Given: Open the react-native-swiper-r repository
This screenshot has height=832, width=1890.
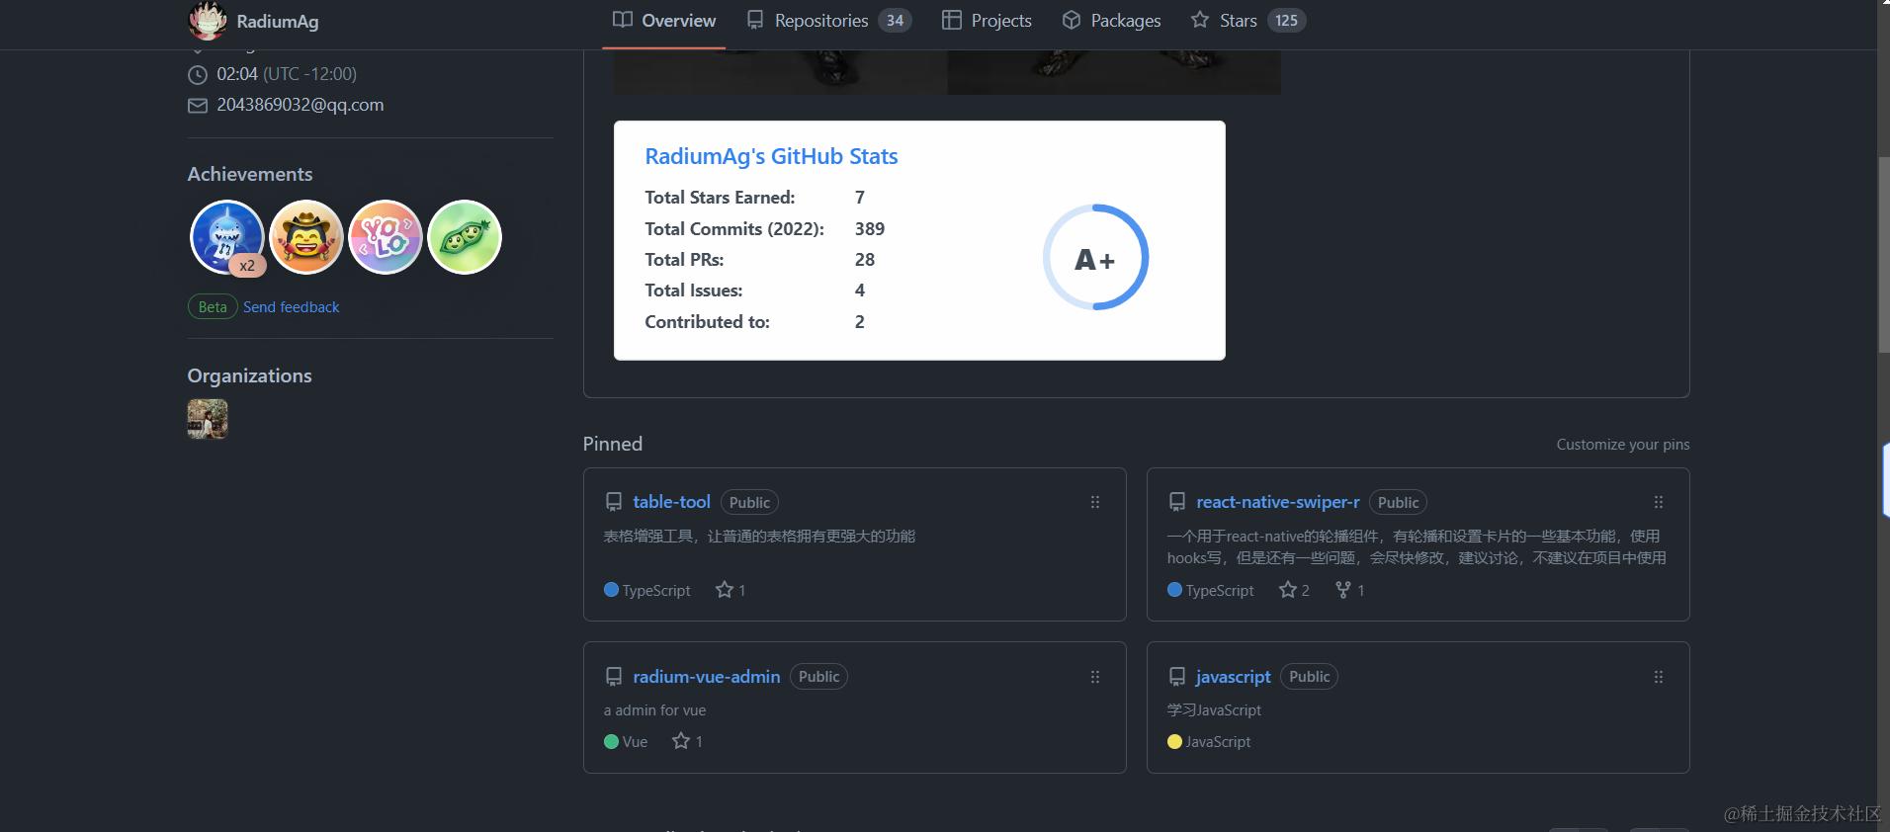Looking at the screenshot, I should [x=1278, y=502].
